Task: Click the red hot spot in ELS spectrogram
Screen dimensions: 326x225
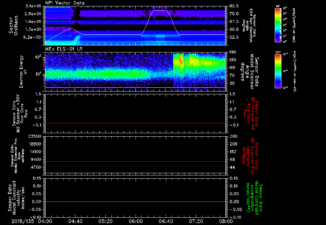Action: (181, 61)
